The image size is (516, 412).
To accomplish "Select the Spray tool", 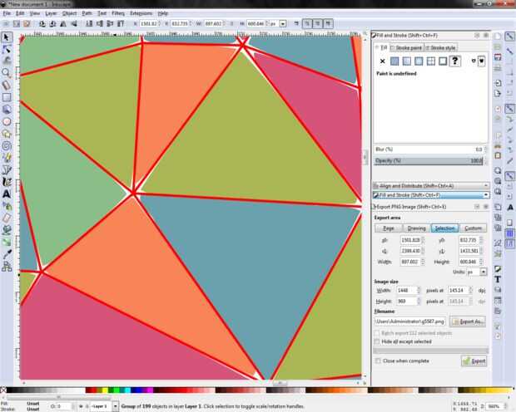I will coord(7,206).
